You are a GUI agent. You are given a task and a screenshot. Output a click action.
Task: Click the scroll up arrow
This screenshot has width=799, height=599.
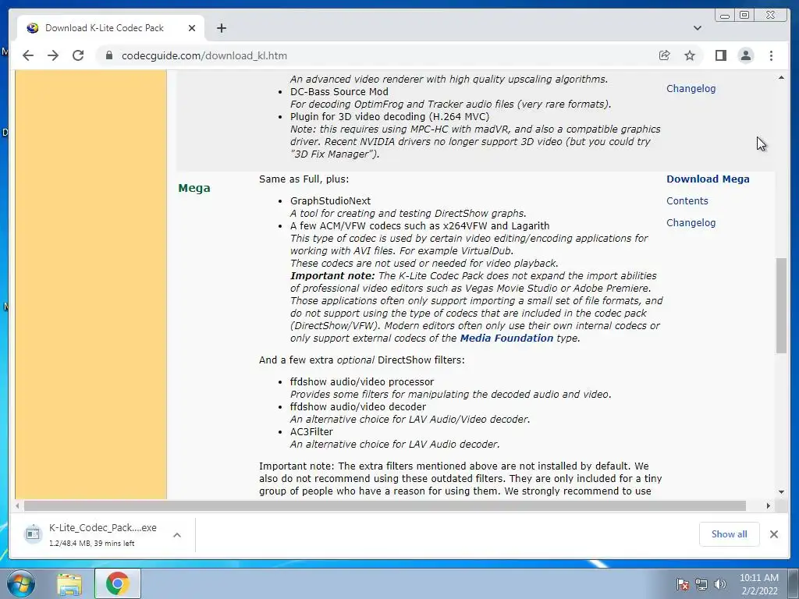781,77
